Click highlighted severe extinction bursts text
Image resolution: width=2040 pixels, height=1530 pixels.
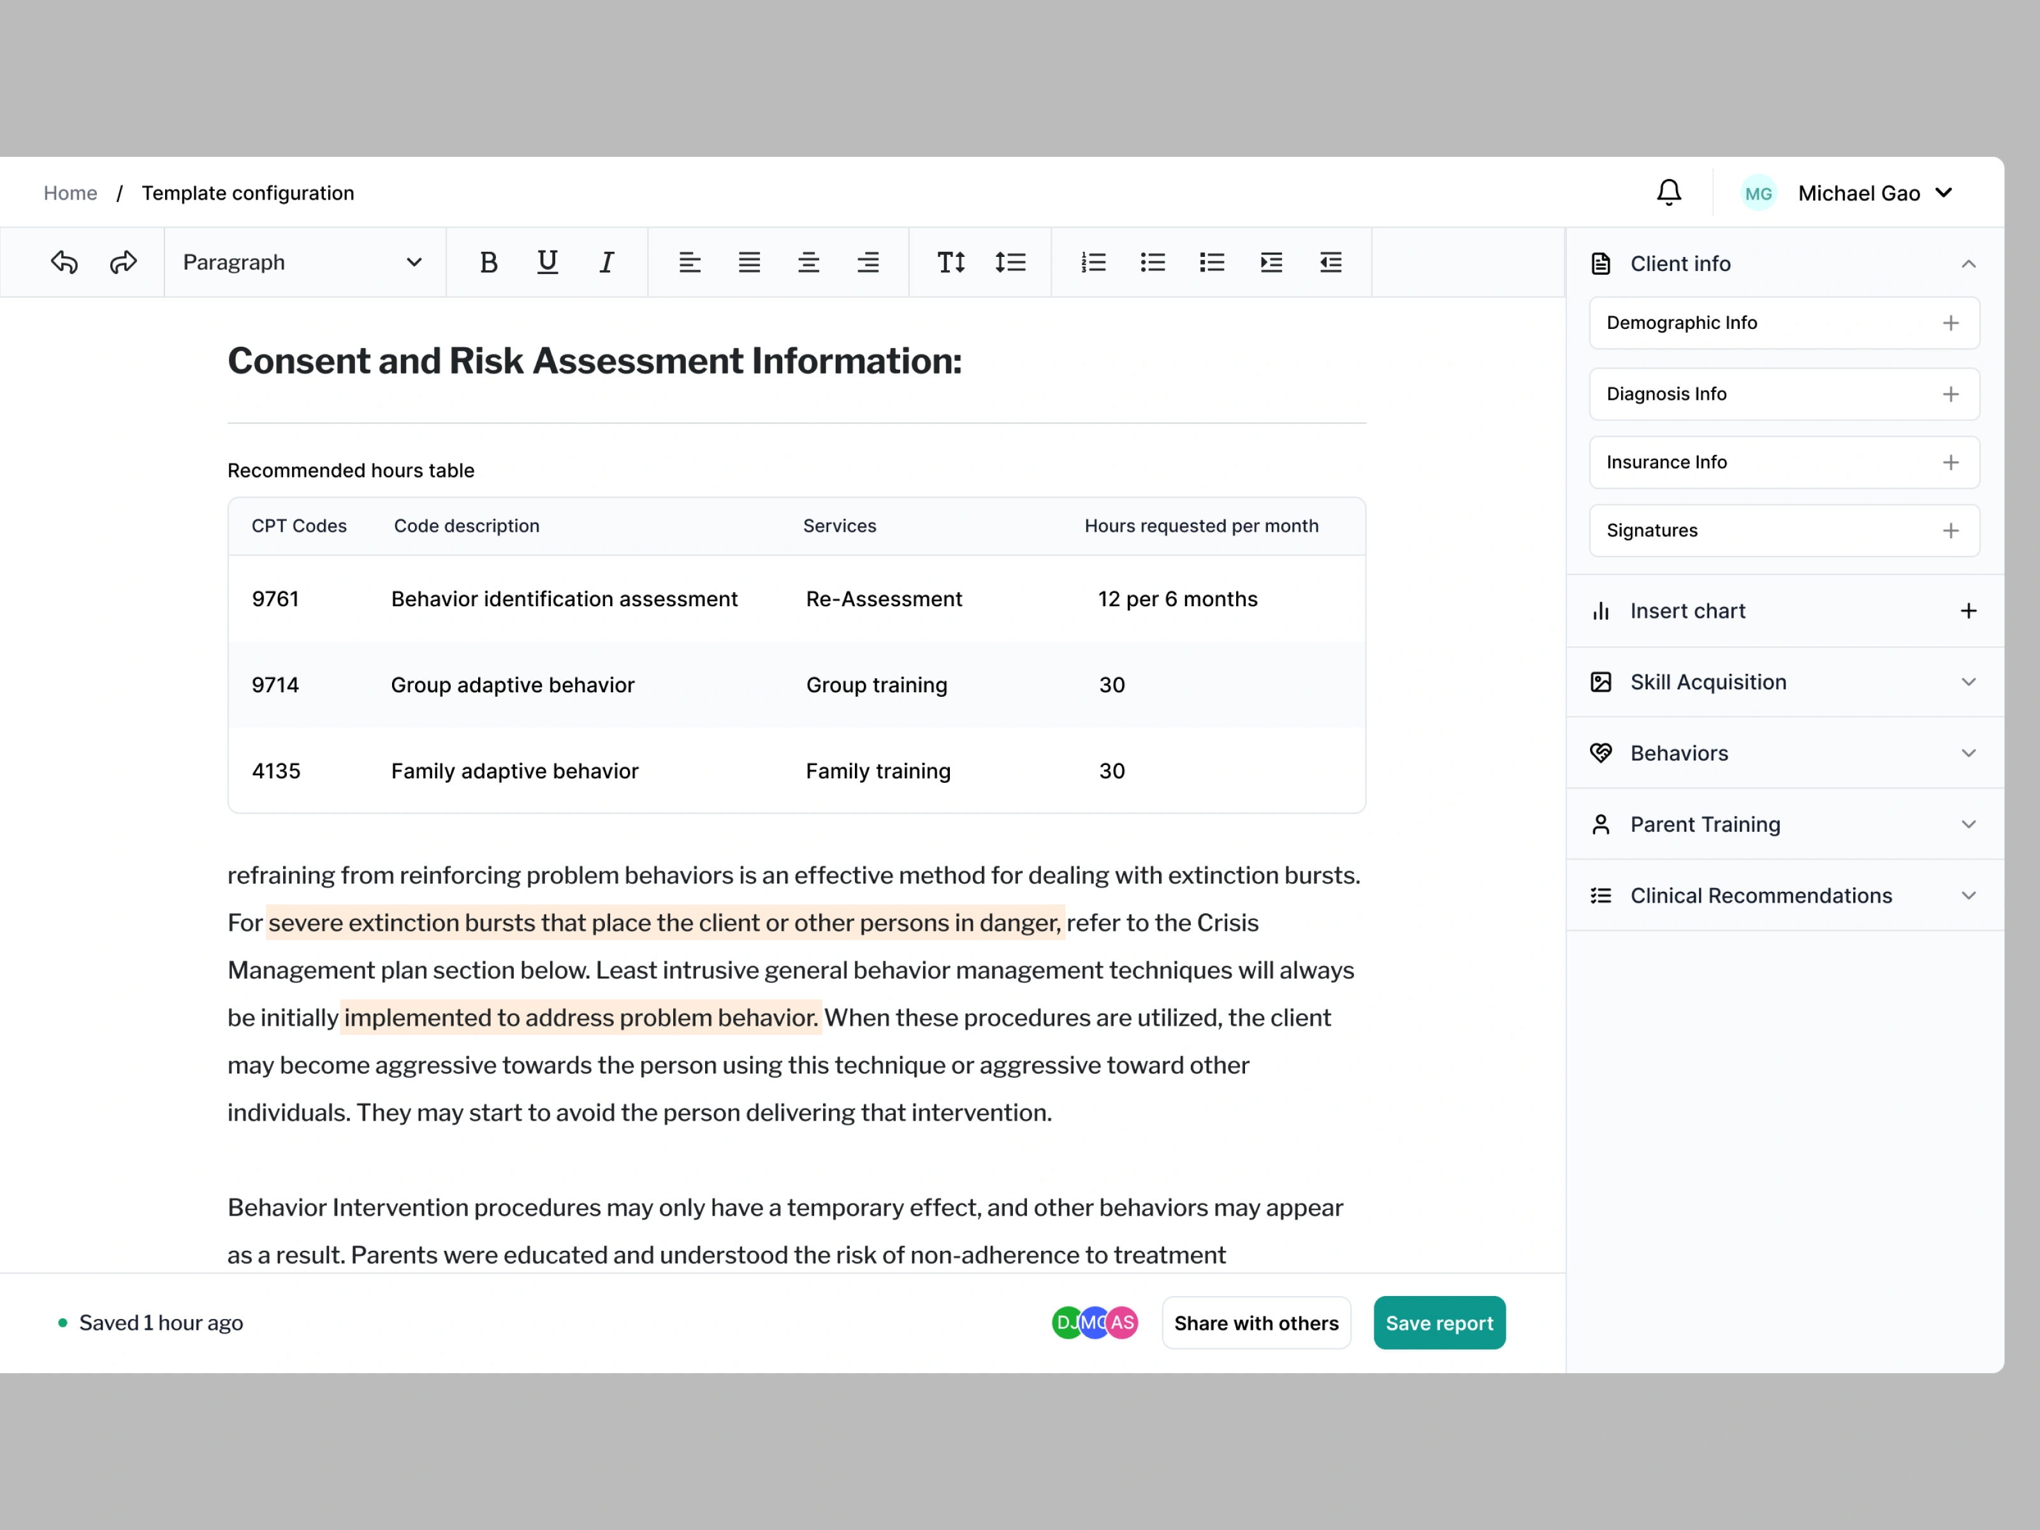(665, 922)
